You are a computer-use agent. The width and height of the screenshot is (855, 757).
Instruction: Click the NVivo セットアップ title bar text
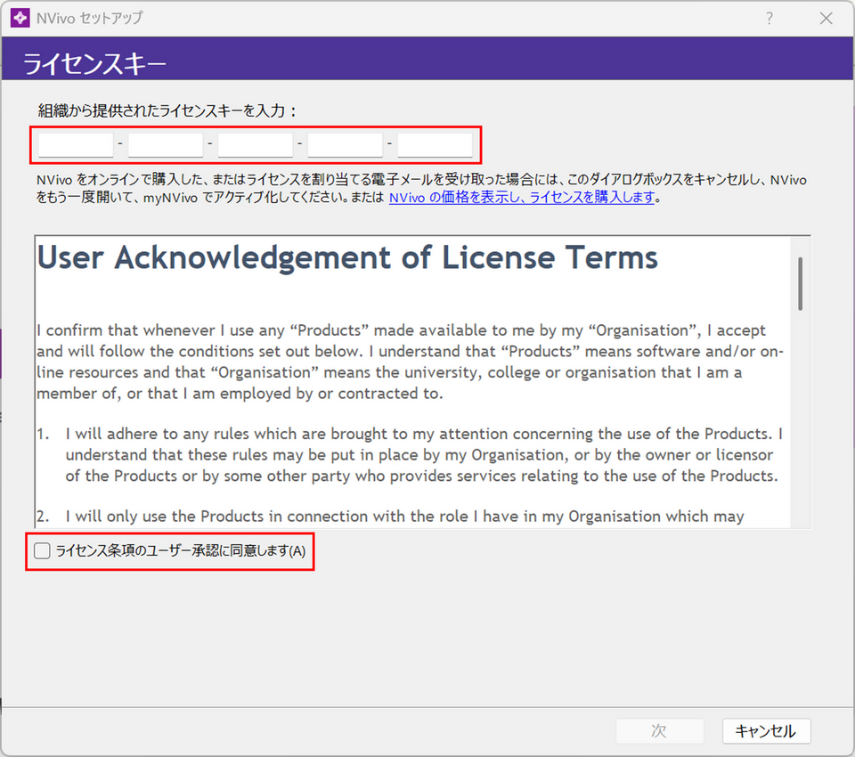click(x=91, y=18)
